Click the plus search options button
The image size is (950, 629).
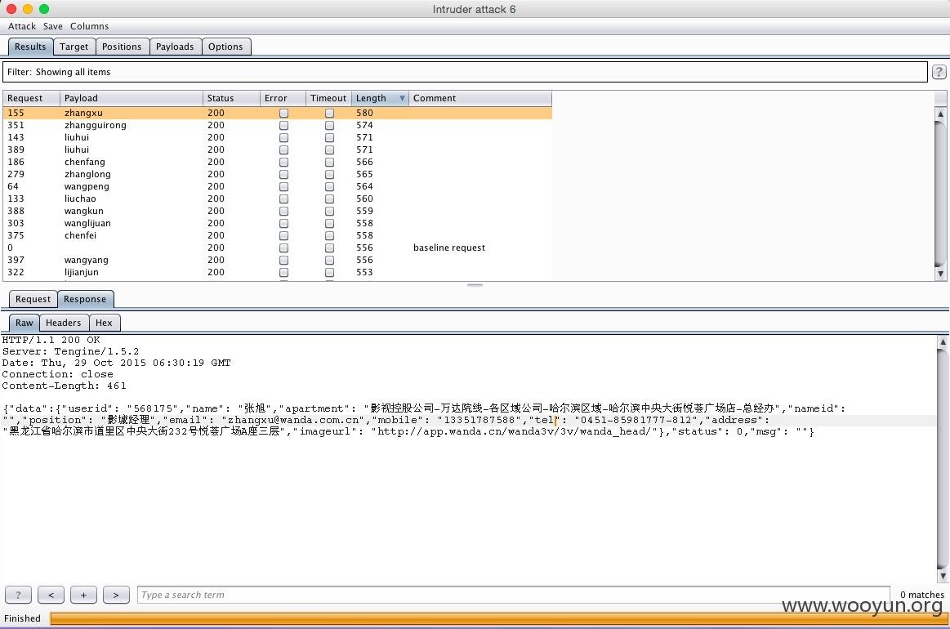83,595
